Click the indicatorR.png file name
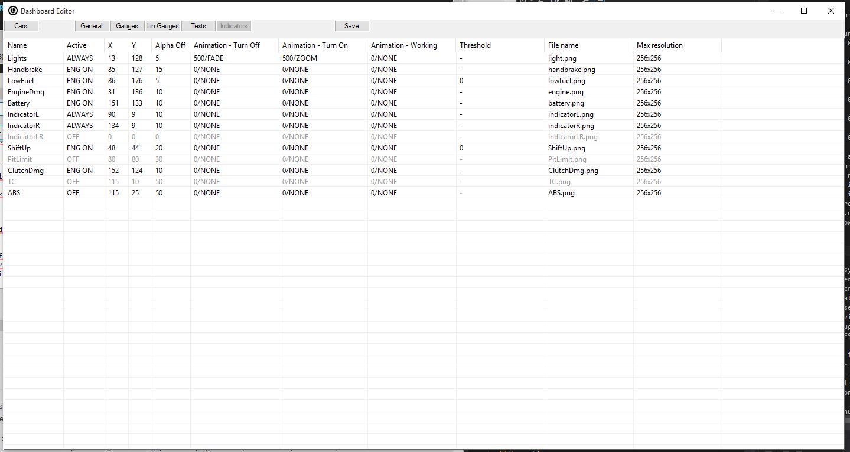The height and width of the screenshot is (452, 850). tap(571, 126)
